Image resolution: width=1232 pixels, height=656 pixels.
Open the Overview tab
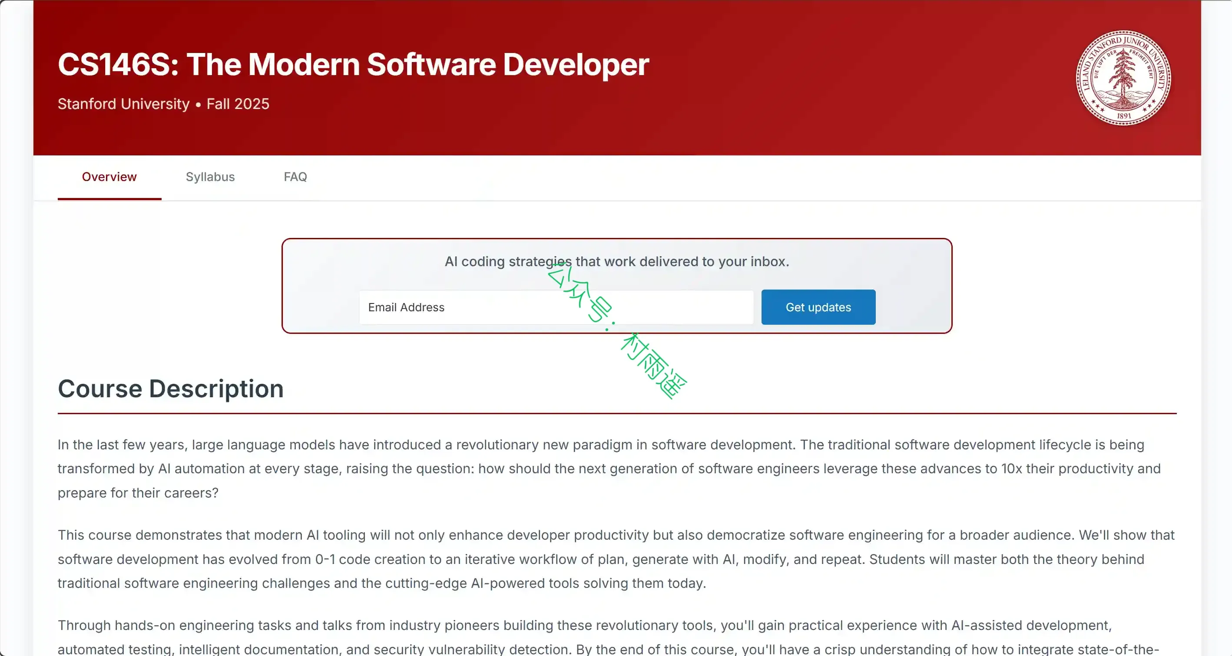click(109, 177)
